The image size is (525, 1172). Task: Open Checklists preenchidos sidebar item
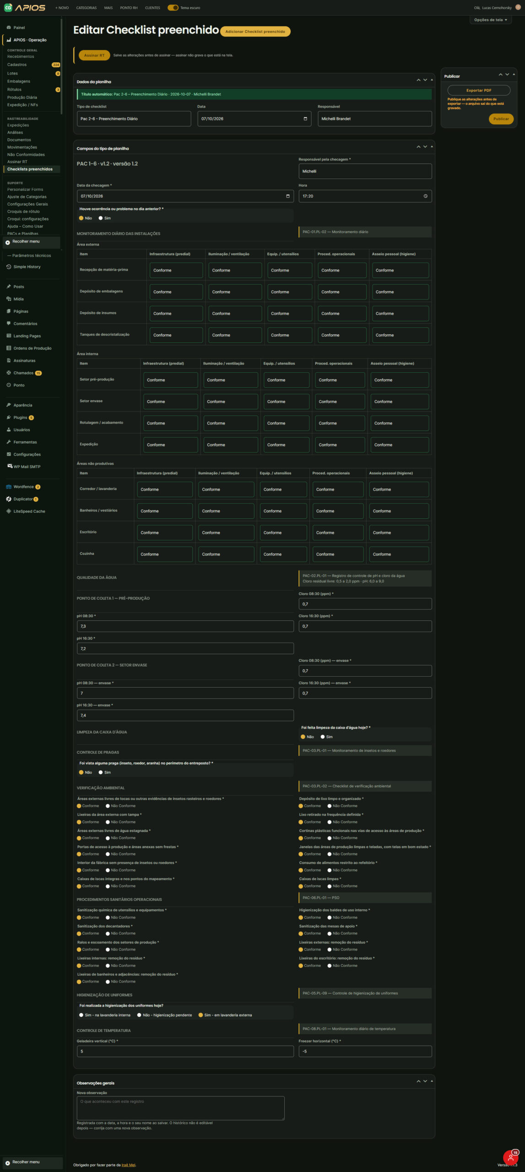31,169
